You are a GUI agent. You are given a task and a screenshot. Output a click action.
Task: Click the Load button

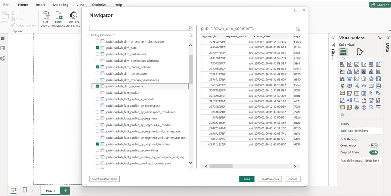247,179
